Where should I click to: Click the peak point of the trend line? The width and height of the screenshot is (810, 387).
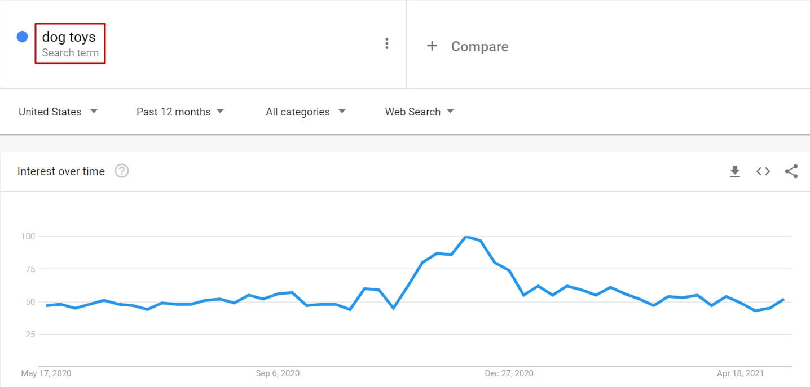pos(466,237)
